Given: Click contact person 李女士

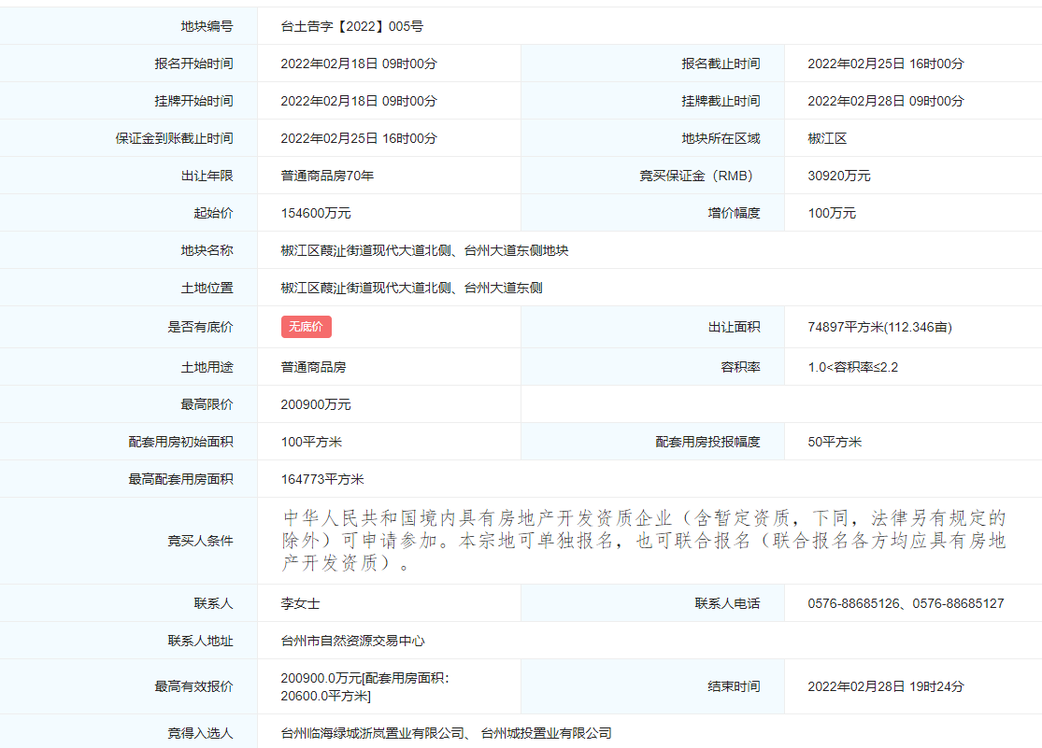Looking at the screenshot, I should [x=300, y=603].
